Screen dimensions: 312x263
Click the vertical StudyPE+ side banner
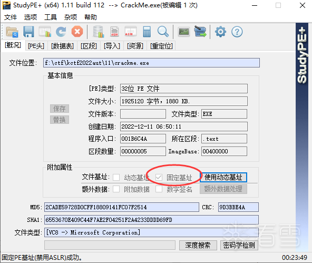pos(302,137)
